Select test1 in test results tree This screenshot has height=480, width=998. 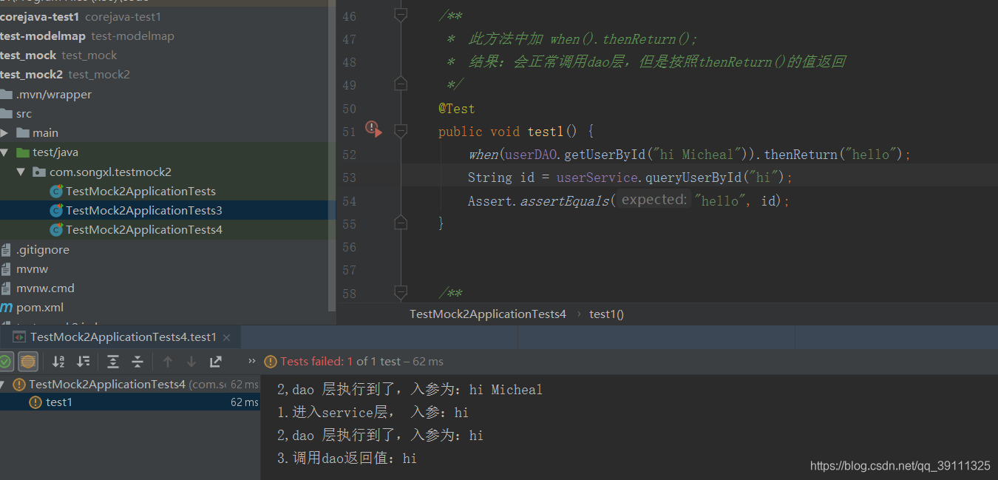pyautogui.click(x=59, y=402)
